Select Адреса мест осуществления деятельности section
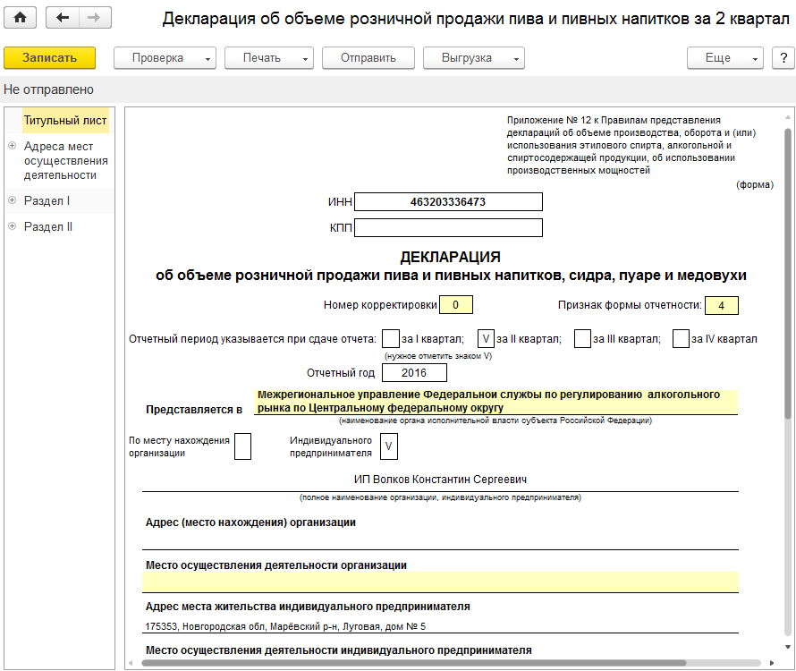 [65, 160]
